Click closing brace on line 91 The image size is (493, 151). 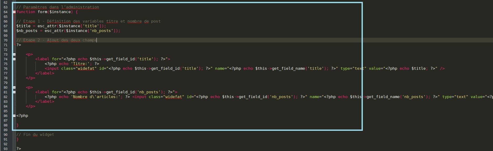coord(18,139)
